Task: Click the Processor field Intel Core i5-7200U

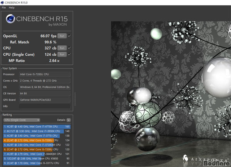Action: pos(45,74)
